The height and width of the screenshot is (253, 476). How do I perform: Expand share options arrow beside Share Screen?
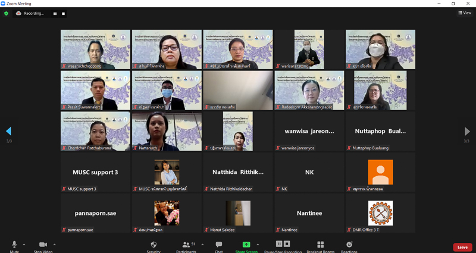[258, 244]
